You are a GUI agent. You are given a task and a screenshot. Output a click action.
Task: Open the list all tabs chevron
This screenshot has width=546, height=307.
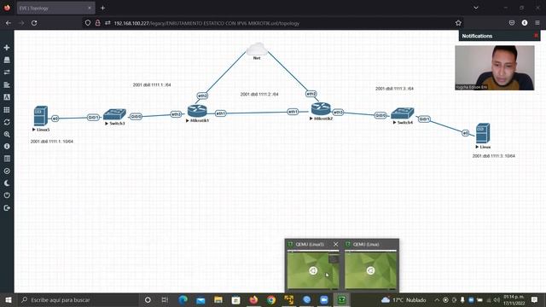point(476,8)
